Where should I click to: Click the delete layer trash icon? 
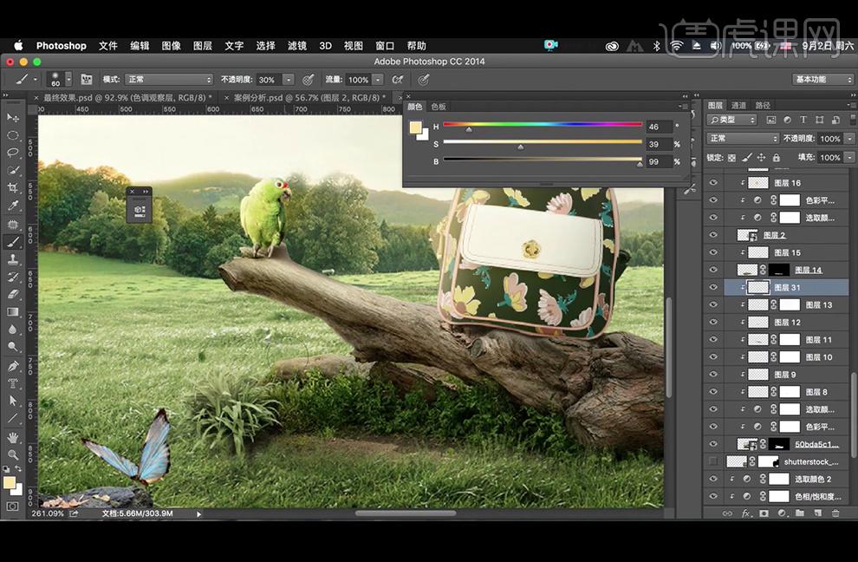(835, 513)
